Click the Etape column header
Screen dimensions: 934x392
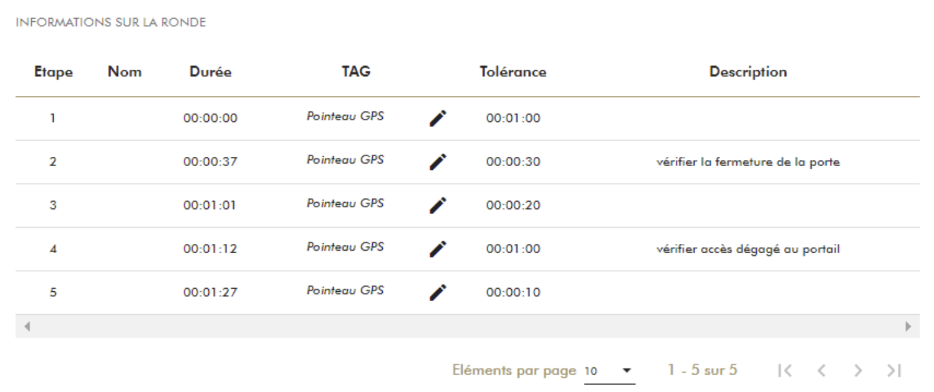53,72
